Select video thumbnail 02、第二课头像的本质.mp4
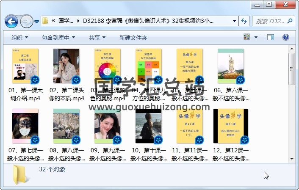299x190 pixels. (x=66, y=66)
